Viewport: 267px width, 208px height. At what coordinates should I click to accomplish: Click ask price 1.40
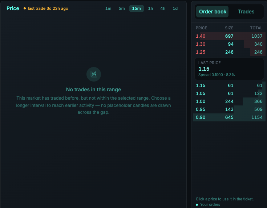coord(201,36)
